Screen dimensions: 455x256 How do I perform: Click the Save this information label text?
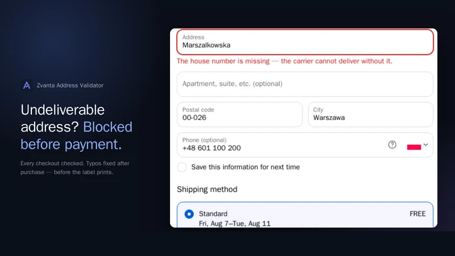[x=245, y=167]
